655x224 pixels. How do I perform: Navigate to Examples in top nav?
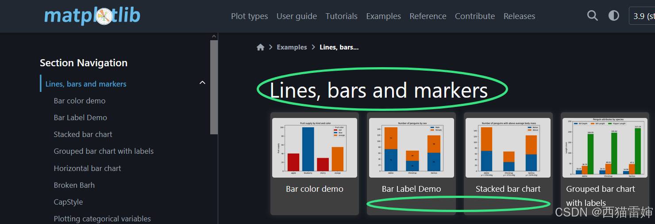click(x=383, y=16)
